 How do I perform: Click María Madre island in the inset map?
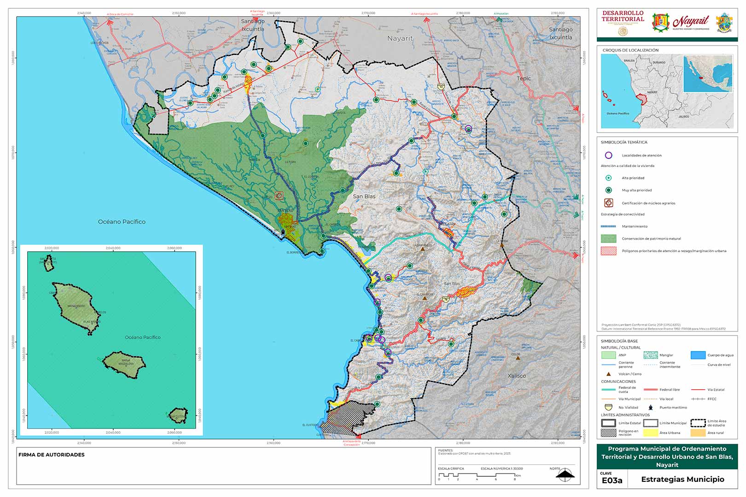tap(76, 308)
